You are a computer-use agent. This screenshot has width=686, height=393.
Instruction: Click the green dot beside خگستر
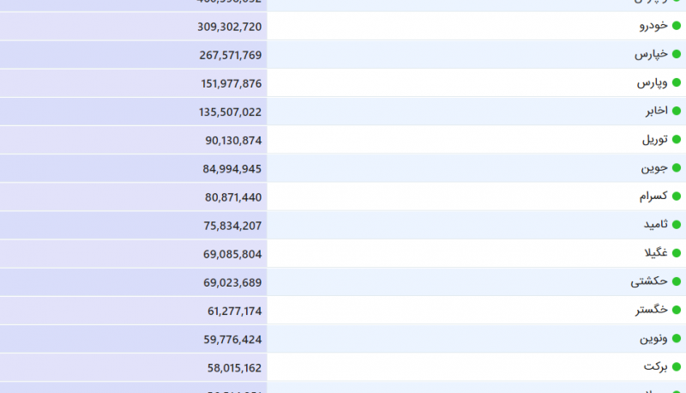[x=677, y=311]
